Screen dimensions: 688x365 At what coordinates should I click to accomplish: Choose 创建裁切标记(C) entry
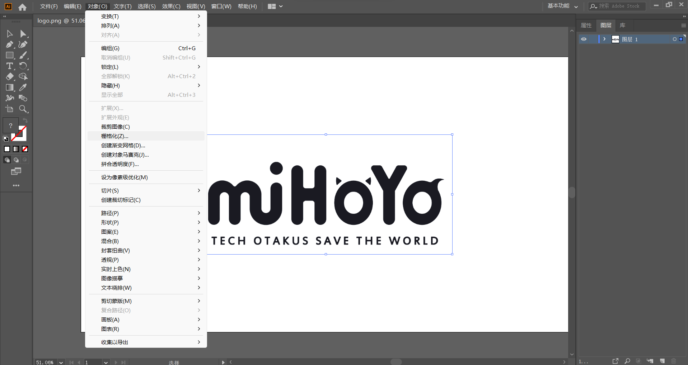[x=146, y=200]
